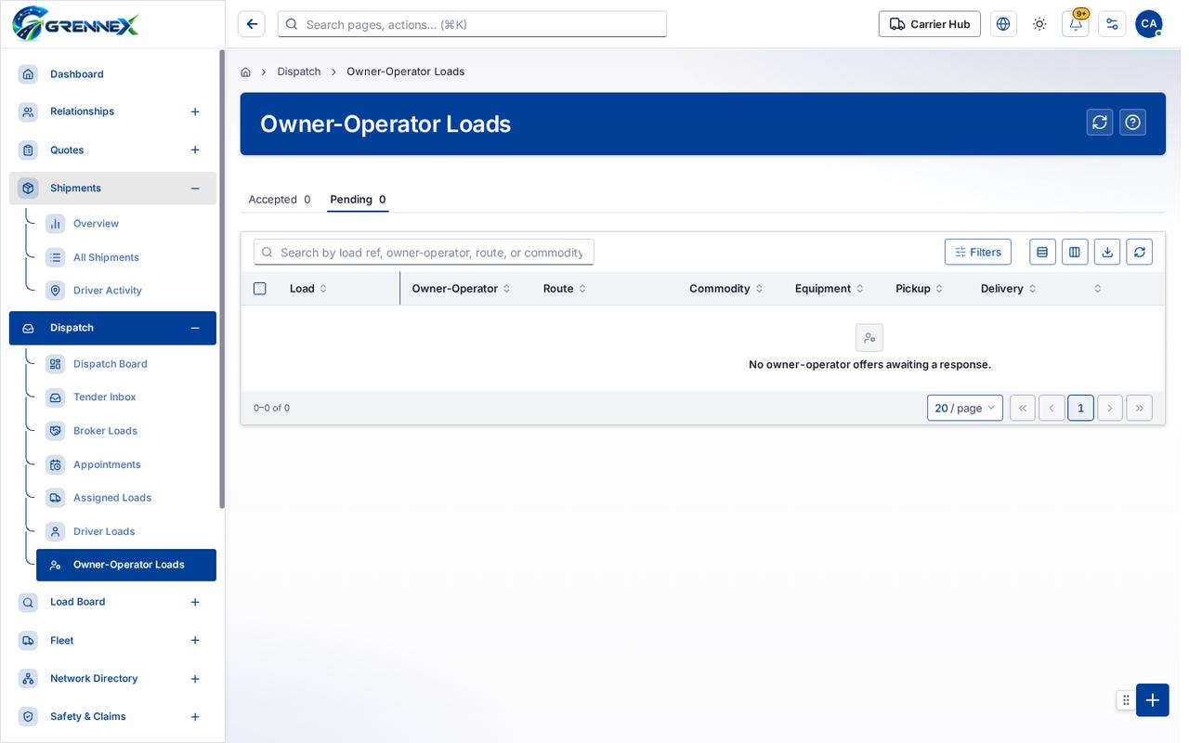This screenshot has height=743, width=1189.
Task: Click the Dispatch breadcrumb link
Action: pyautogui.click(x=299, y=72)
